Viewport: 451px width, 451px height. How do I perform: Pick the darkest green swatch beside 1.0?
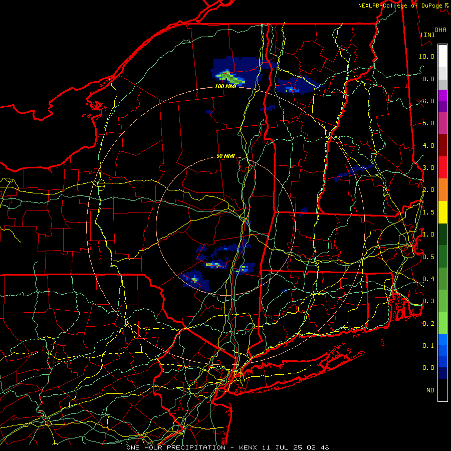(442, 234)
